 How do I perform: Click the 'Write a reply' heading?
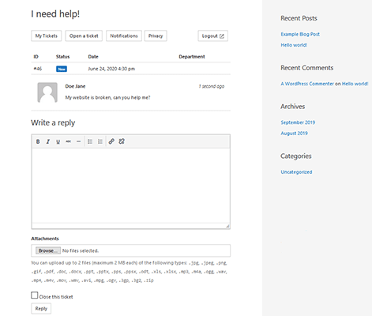[53, 122]
